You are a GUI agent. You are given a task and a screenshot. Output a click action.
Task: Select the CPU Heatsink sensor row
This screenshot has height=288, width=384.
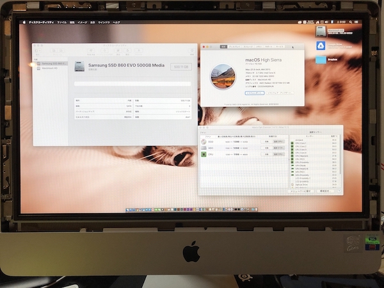(314, 156)
